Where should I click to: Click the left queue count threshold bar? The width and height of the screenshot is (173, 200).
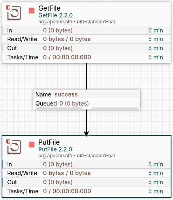(58, 108)
